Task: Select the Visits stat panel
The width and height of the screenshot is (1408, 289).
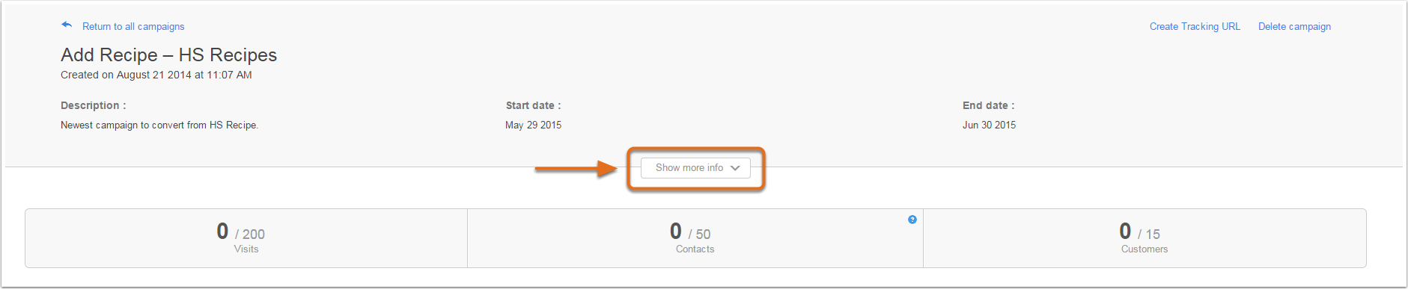Action: tap(246, 238)
